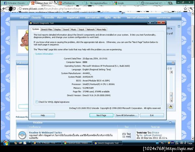Image resolution: width=195 pixels, height=152 pixels.
Task: Click the Chrome reload button
Action: (x=14, y=9)
